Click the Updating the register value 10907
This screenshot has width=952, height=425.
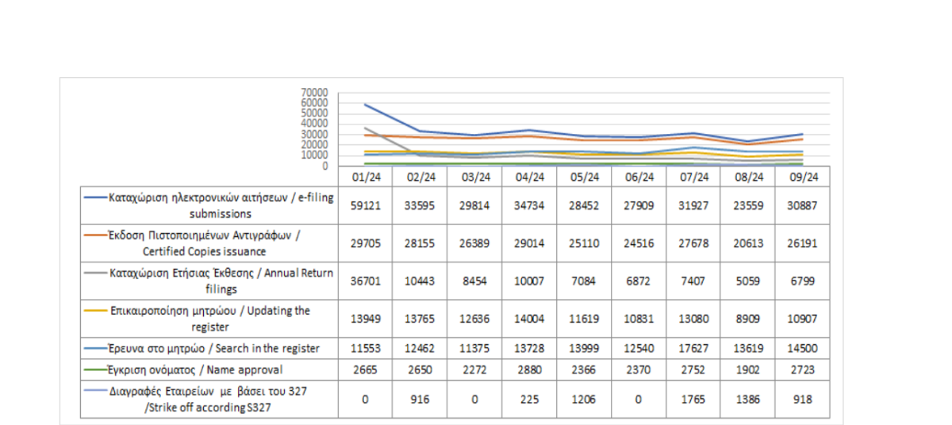[x=803, y=319]
